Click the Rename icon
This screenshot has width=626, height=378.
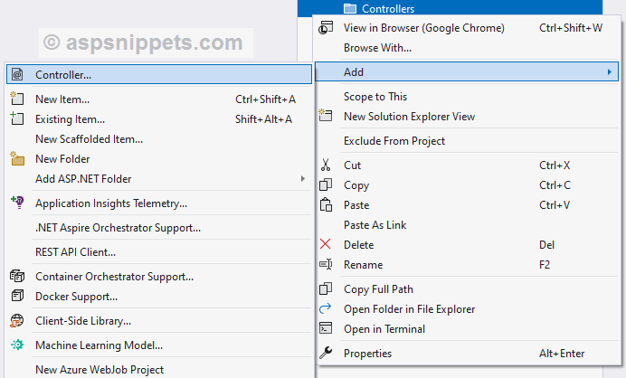pyautogui.click(x=326, y=264)
